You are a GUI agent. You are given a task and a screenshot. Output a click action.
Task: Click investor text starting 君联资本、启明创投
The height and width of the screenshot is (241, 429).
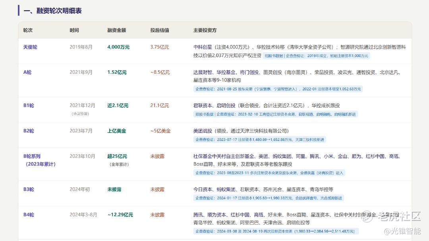[x=267, y=105]
